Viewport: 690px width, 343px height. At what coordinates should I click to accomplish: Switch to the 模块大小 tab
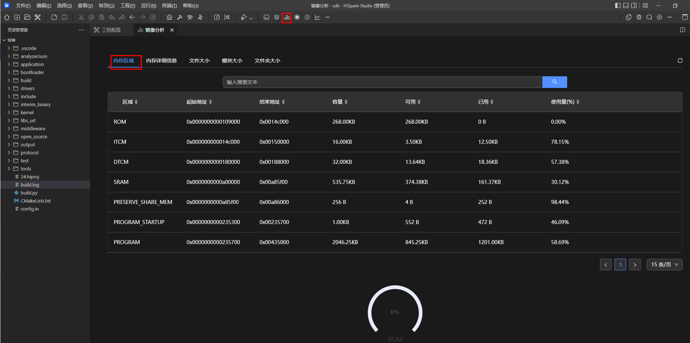tap(232, 61)
